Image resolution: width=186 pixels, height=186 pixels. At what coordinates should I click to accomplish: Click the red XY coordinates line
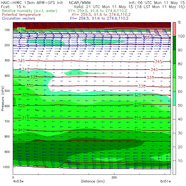(101, 15)
